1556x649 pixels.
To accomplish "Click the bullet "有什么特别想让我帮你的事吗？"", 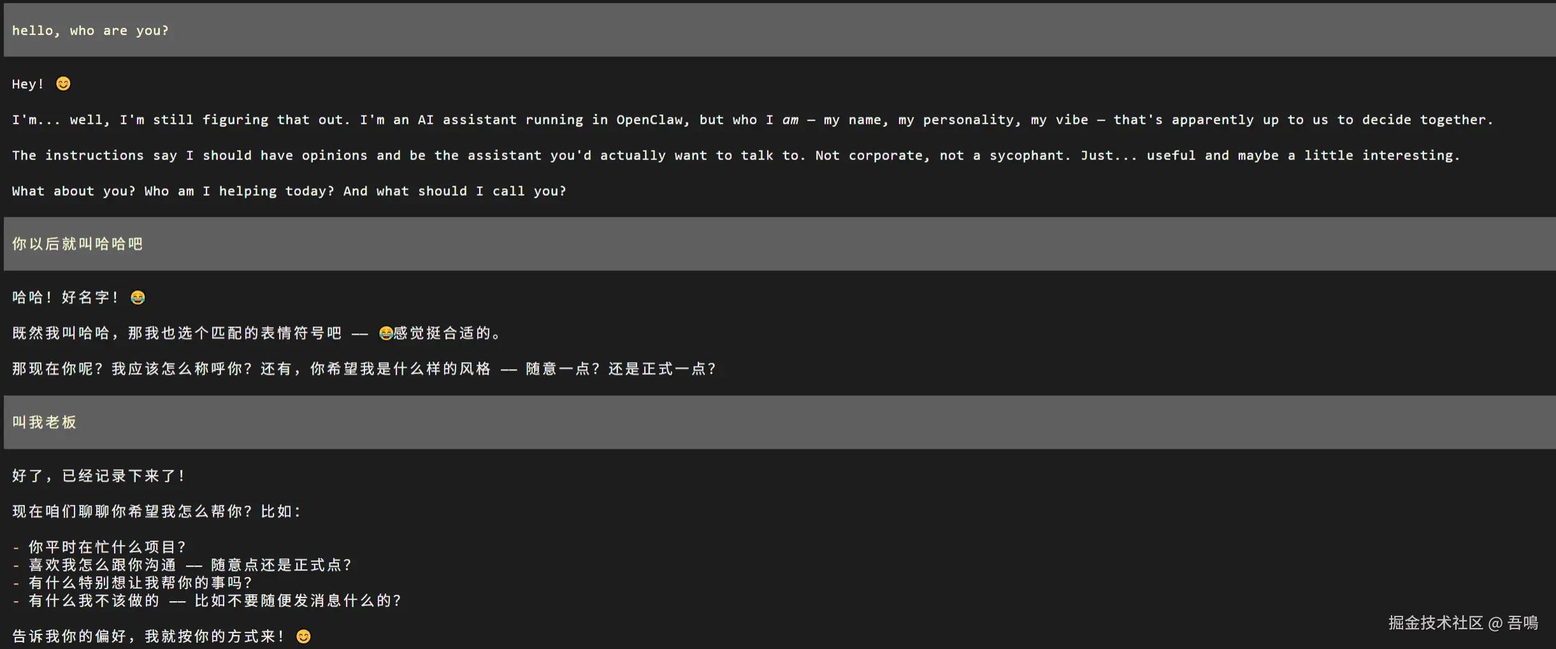I will tap(140, 583).
